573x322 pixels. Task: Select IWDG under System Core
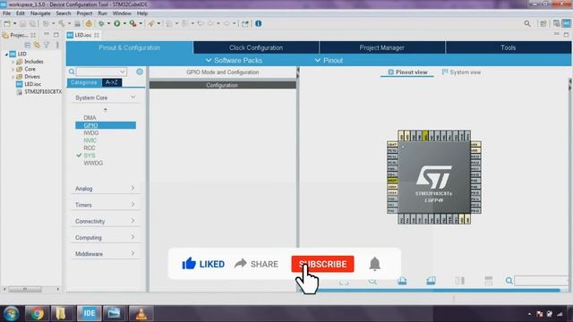[x=91, y=133]
